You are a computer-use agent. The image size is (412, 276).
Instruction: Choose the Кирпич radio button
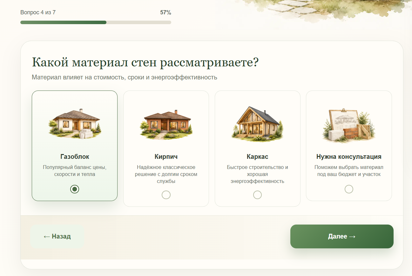click(x=166, y=195)
